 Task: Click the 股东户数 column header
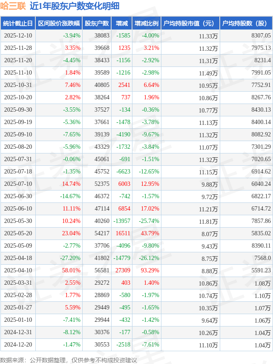97,23
